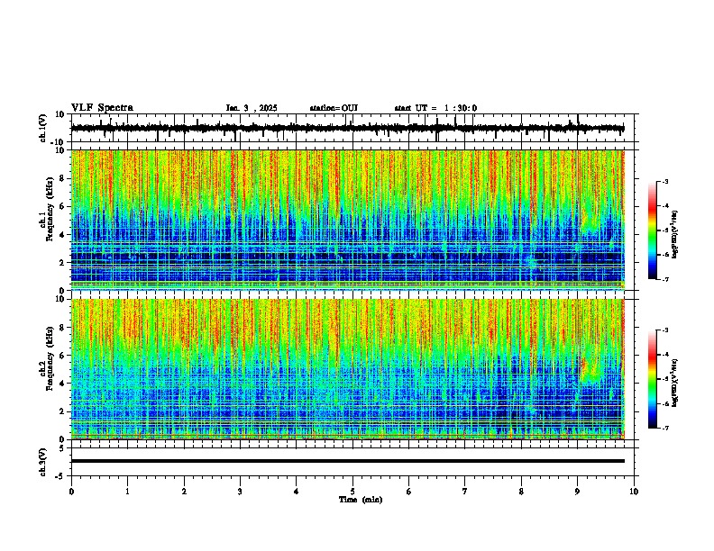
Task: Click the '5' tick on ch.3 voltage axis
Action: coord(62,448)
